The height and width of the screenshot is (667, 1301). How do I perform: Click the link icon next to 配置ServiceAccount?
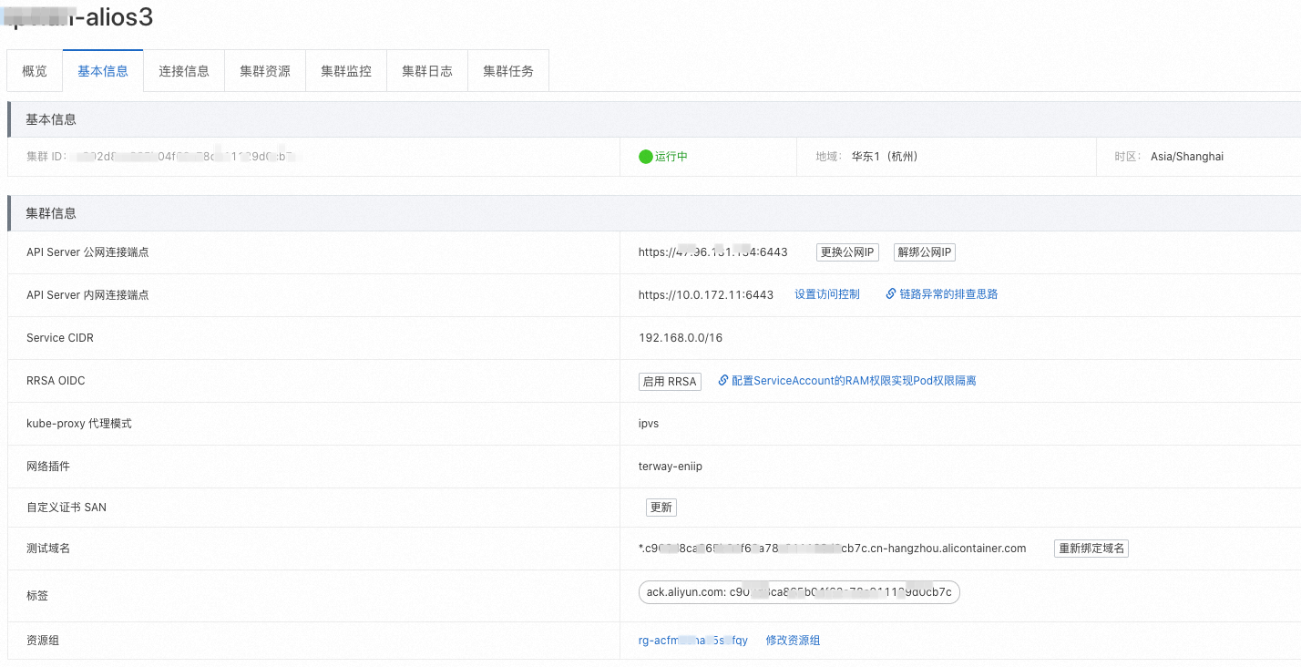(723, 381)
